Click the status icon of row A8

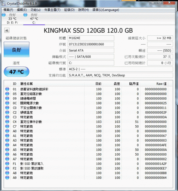coord(7,173)
